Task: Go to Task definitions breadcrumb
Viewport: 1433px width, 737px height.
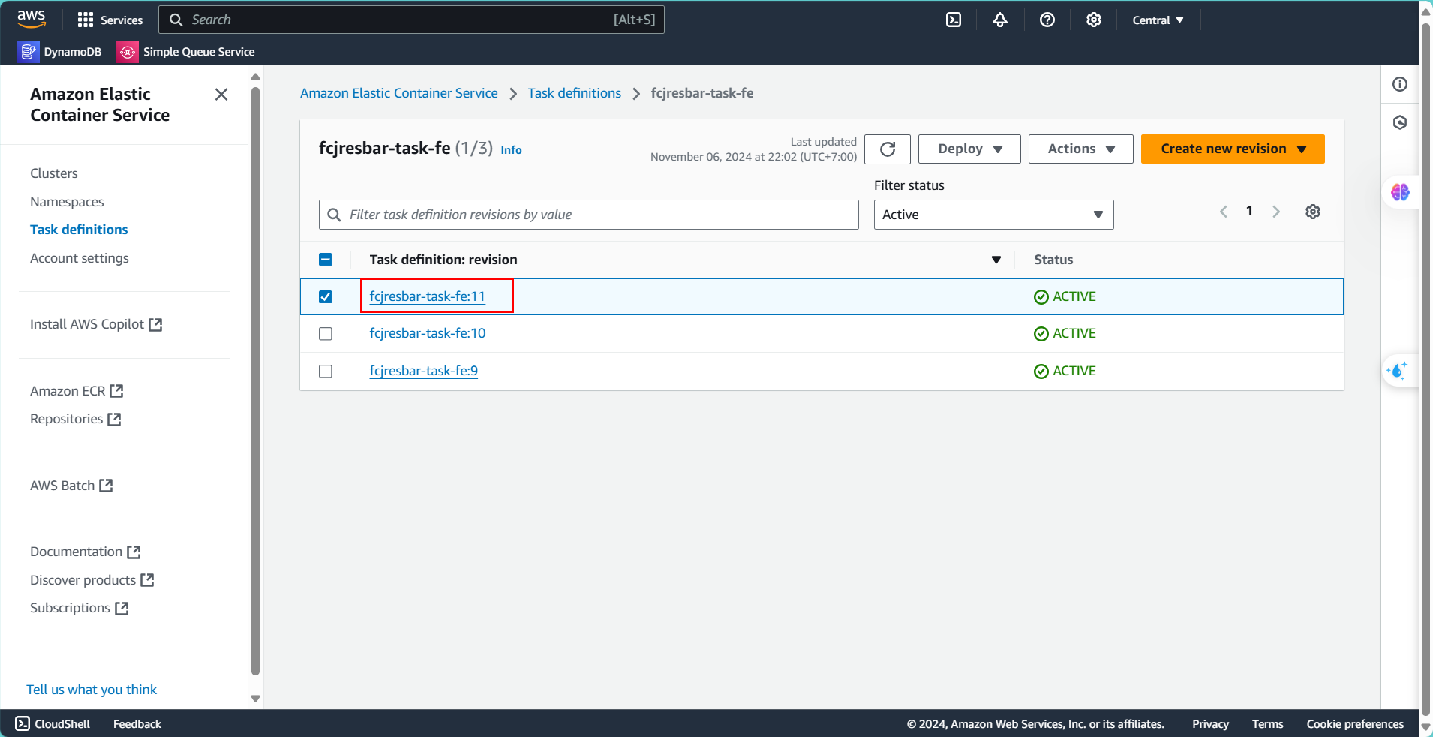Action: (575, 93)
